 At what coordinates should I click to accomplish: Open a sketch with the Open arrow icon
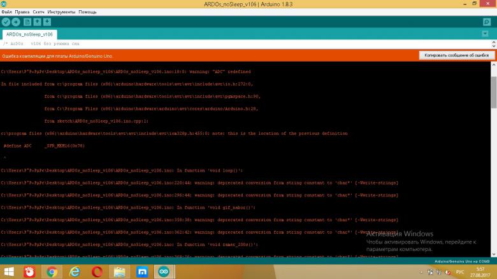click(x=37, y=22)
